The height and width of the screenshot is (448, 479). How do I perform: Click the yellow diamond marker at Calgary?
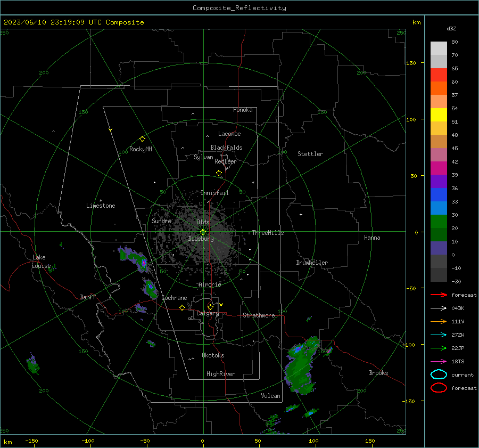(210, 307)
